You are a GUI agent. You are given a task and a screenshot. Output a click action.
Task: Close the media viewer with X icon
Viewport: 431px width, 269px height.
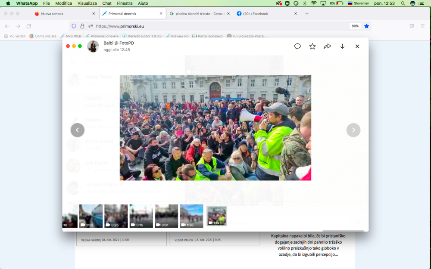coord(357,46)
